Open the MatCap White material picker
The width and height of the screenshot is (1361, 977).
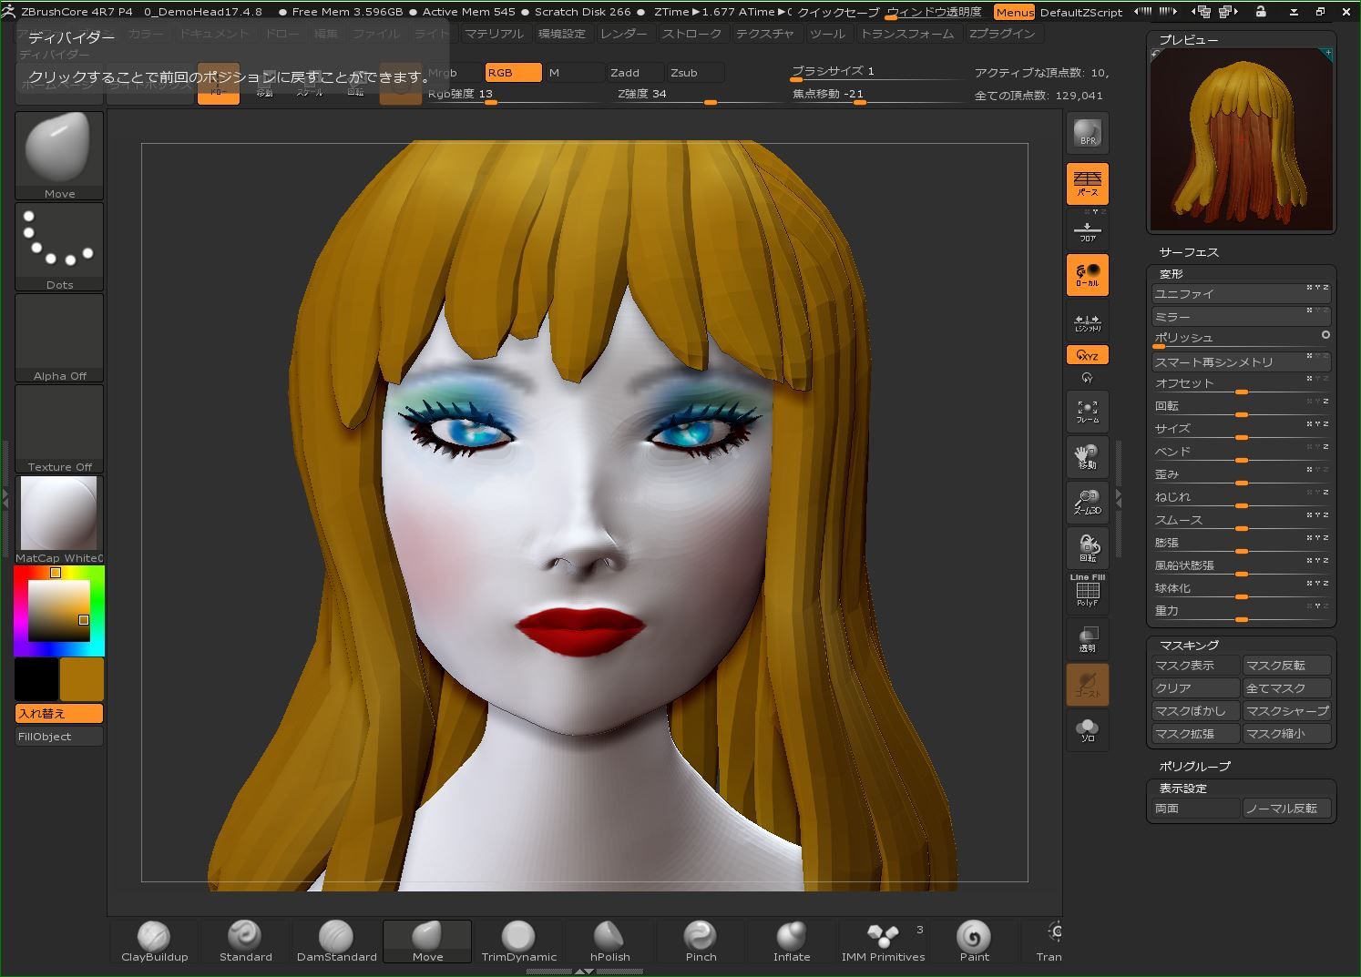(59, 519)
